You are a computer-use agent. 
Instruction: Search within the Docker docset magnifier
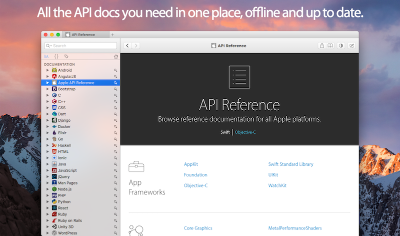[x=115, y=127]
